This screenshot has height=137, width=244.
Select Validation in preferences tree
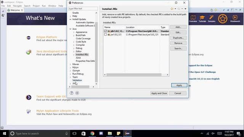click(77, 80)
